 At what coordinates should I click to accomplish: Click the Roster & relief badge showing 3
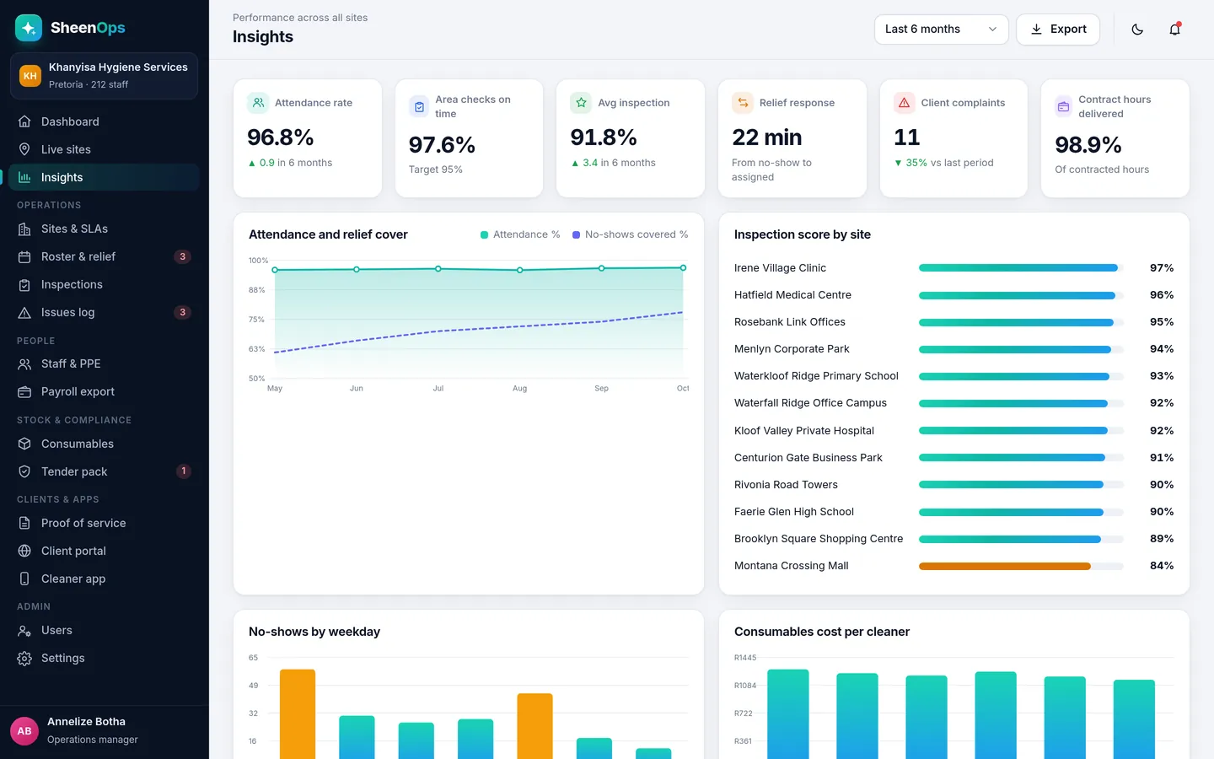(182, 256)
